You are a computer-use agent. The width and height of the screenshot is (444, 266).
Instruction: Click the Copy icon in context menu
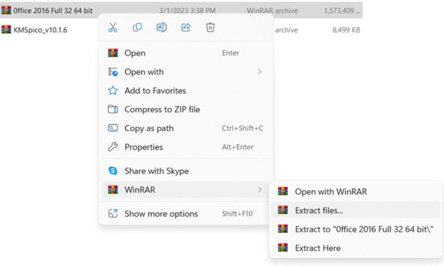pyautogui.click(x=137, y=27)
